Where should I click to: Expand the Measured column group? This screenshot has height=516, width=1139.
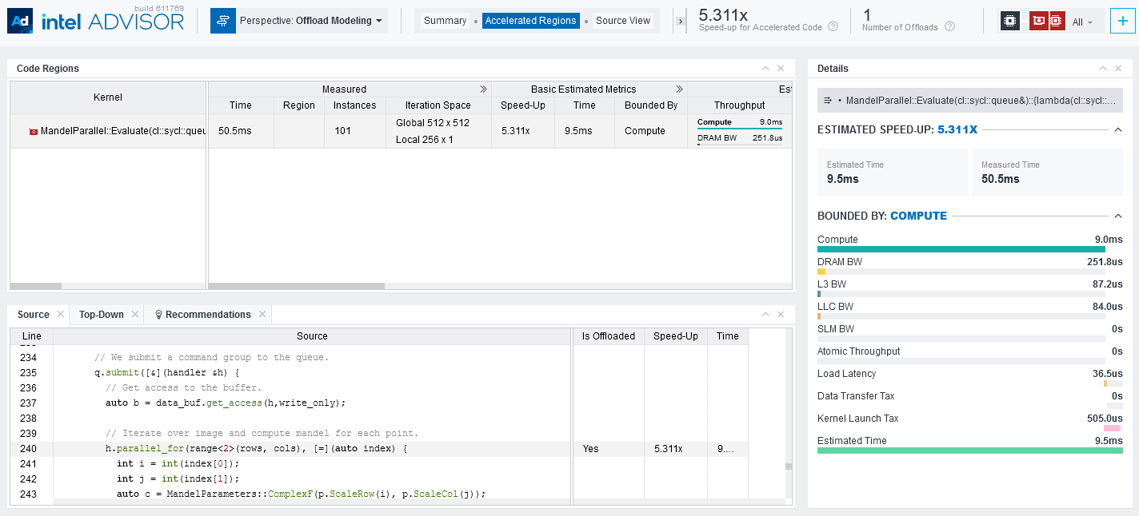pos(483,89)
